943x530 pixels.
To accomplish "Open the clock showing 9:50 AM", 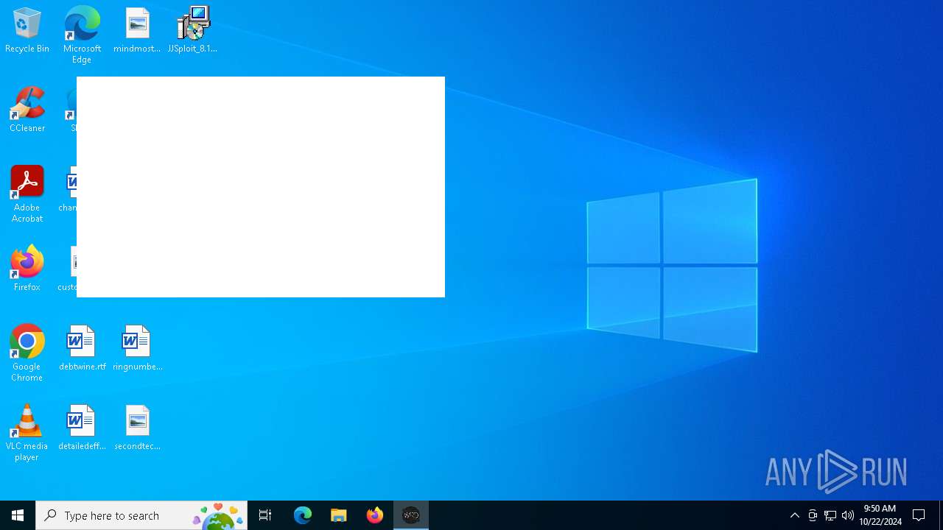I will click(880, 515).
